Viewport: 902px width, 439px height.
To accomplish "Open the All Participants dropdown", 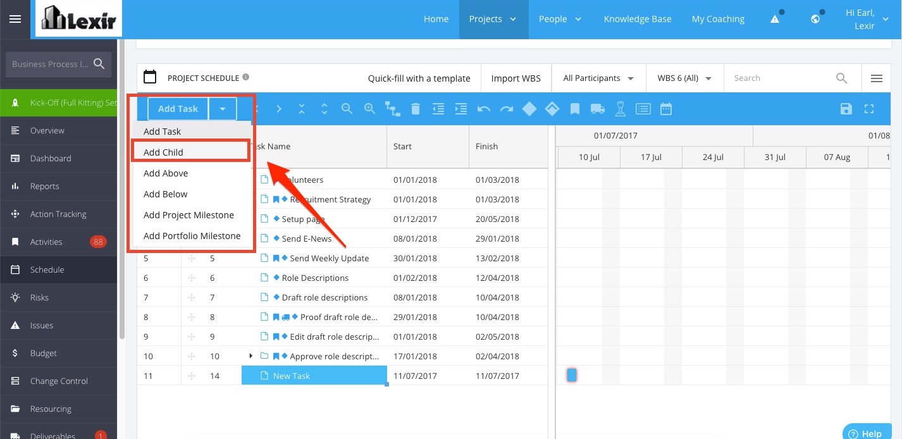I will point(598,78).
